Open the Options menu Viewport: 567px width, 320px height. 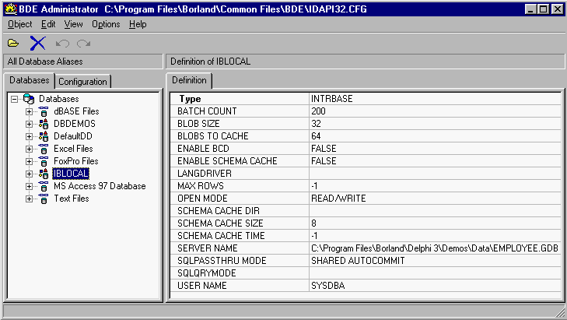106,24
